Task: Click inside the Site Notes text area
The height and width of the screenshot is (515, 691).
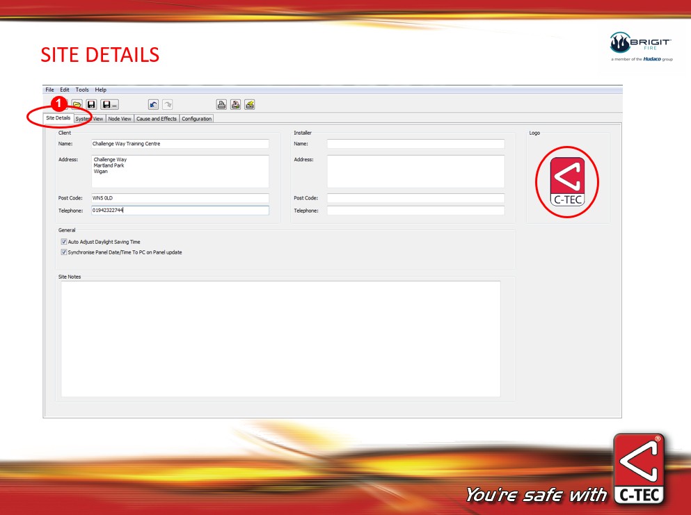Action: pyautogui.click(x=280, y=338)
